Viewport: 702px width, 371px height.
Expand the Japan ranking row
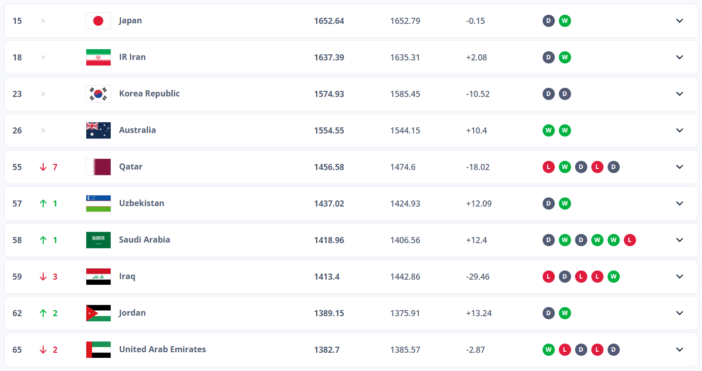[680, 21]
